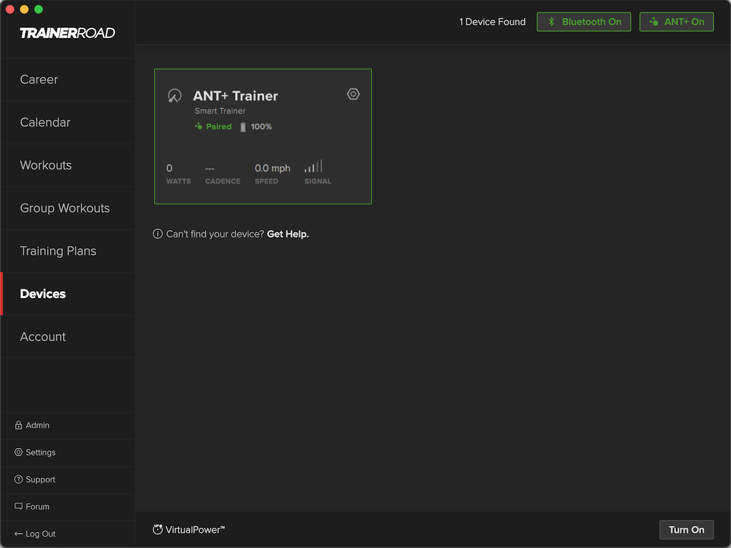Click the info icon by Can't find your device

point(158,234)
